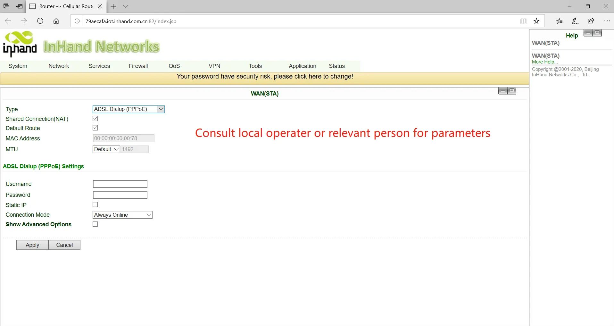Open reading view icon
Viewport: 614px width, 326px height.
[x=523, y=21]
